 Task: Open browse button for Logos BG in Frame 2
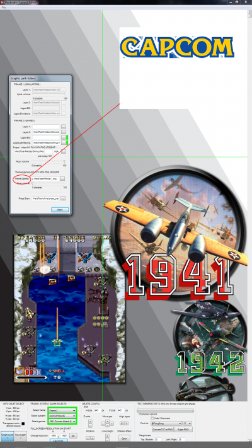[64, 137]
